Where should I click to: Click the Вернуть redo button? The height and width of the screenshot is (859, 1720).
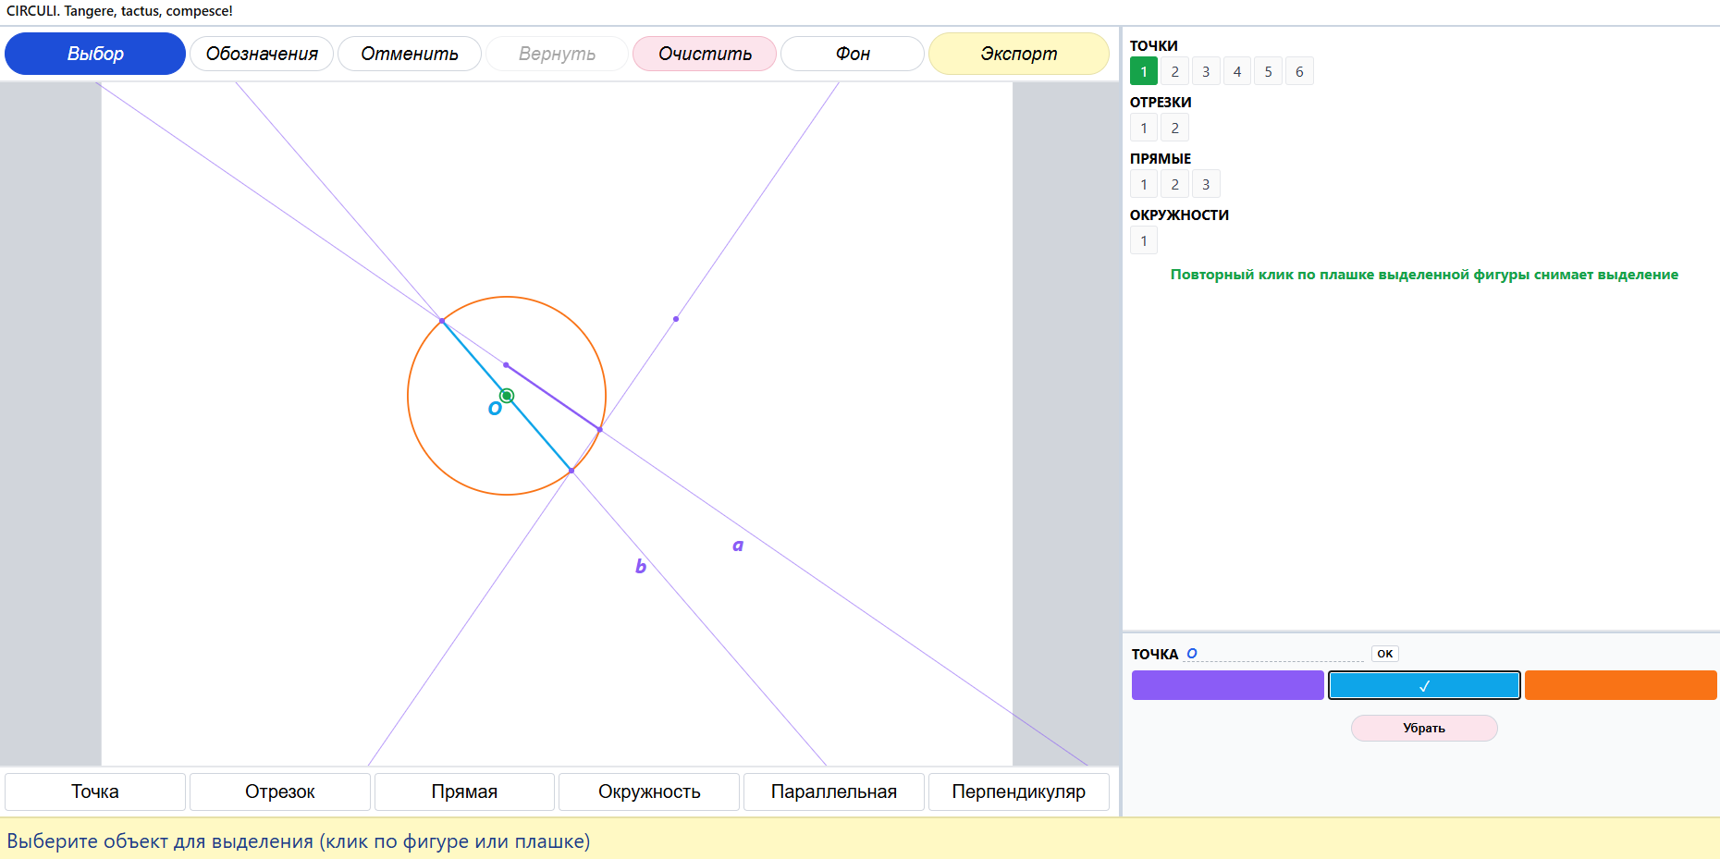557,54
